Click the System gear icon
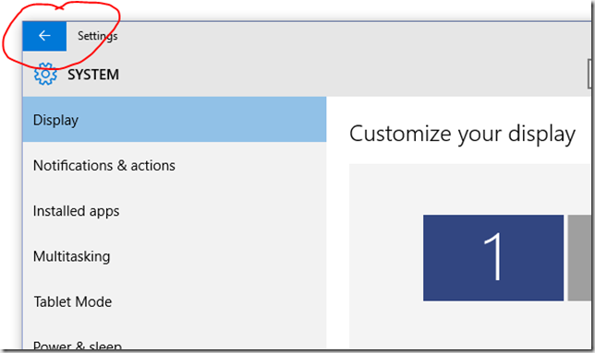The height and width of the screenshot is (353, 595). (45, 74)
